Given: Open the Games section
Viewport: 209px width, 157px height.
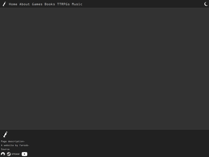Looking at the screenshot, I should pos(37,4).
